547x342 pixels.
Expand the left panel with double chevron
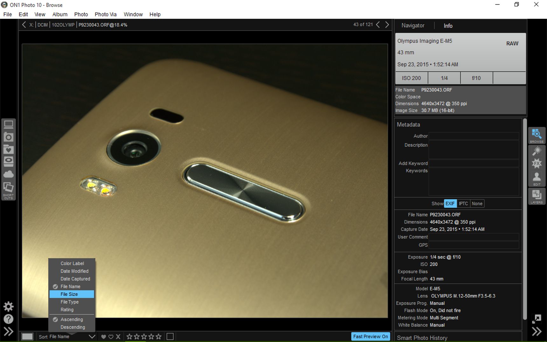9,332
